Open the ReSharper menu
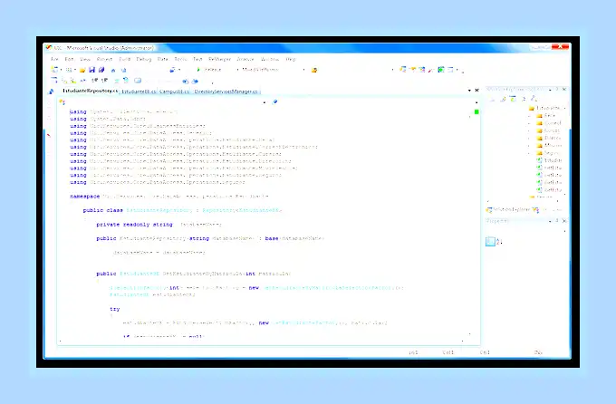This screenshot has width=616, height=404. click(219, 59)
